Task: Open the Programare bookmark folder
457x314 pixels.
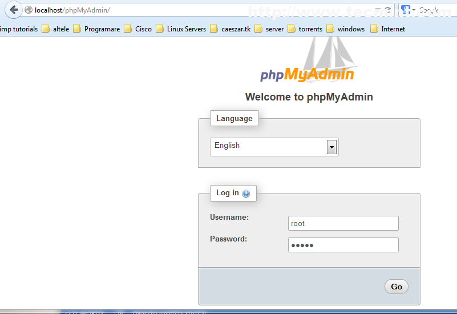Action: point(96,29)
